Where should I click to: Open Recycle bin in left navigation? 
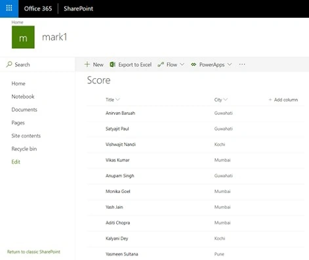click(24, 149)
